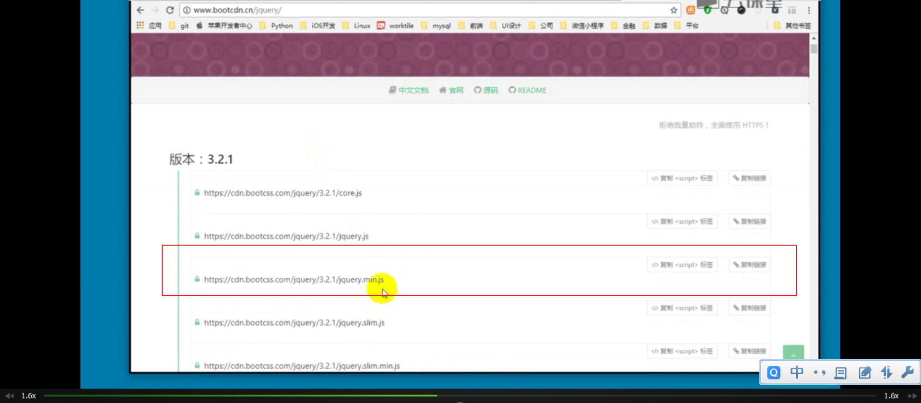This screenshot has width=921, height=403.
Task: Expand the Linux bookmark folder
Action: point(356,25)
